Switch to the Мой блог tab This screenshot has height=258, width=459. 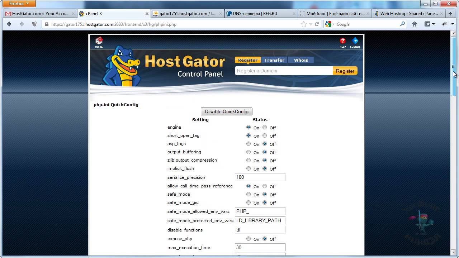click(335, 14)
